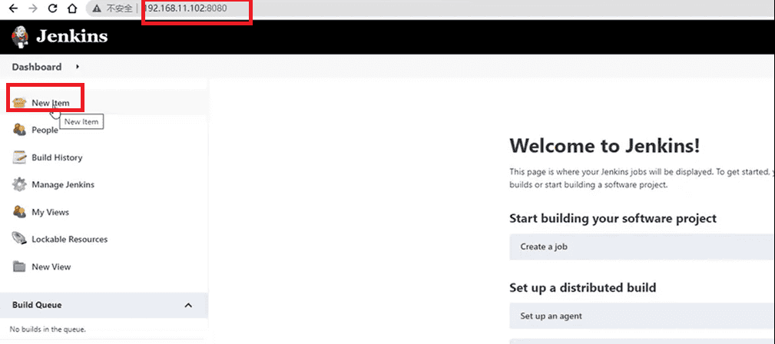Click the Build History notepad icon
775x344 pixels.
pos(18,157)
